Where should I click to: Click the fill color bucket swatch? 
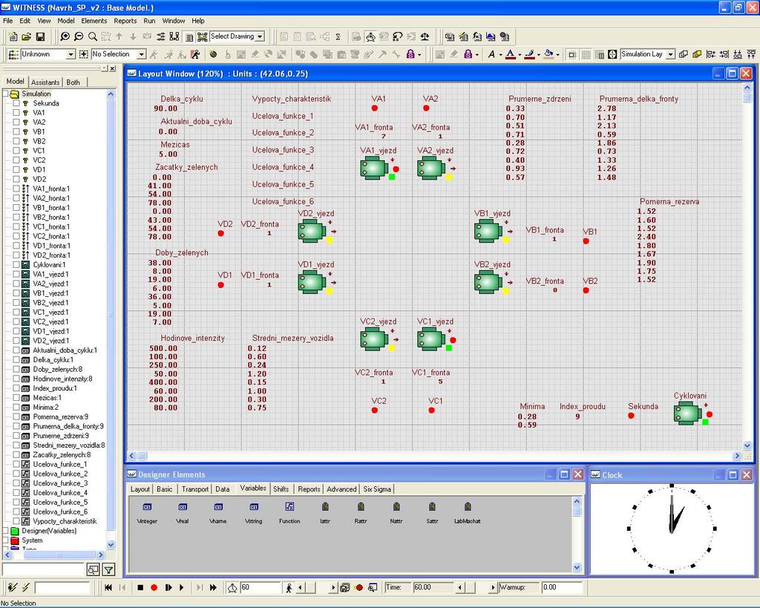click(548, 54)
